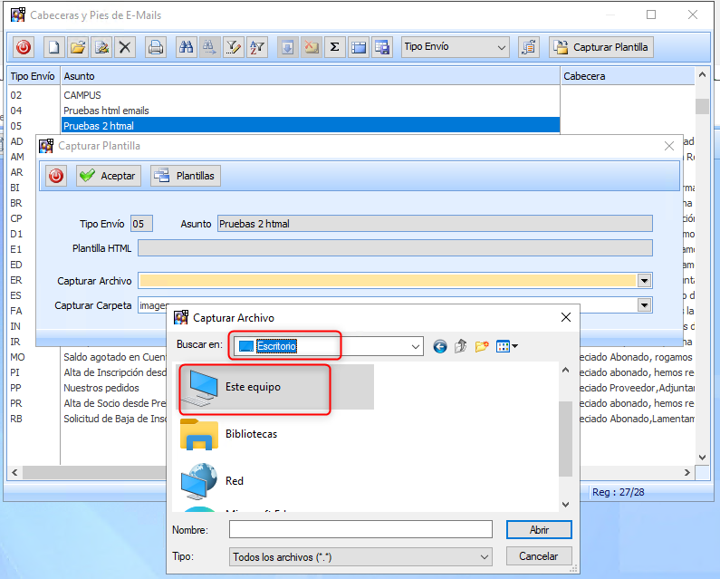Click the new document icon in main toolbar
Screen dimensions: 720x579
pyautogui.click(x=54, y=47)
